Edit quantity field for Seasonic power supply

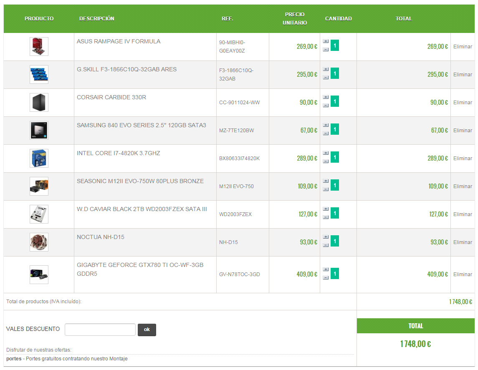pyautogui.click(x=335, y=185)
